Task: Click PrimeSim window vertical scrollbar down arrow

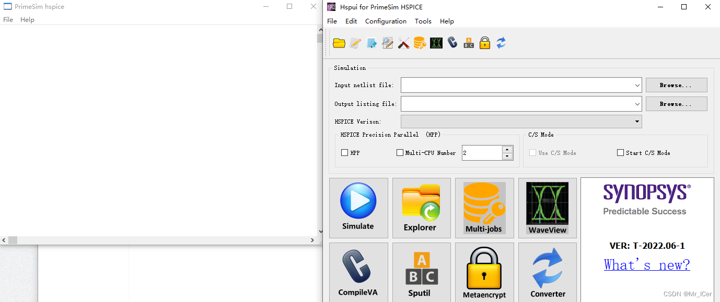Action: pyautogui.click(x=320, y=232)
